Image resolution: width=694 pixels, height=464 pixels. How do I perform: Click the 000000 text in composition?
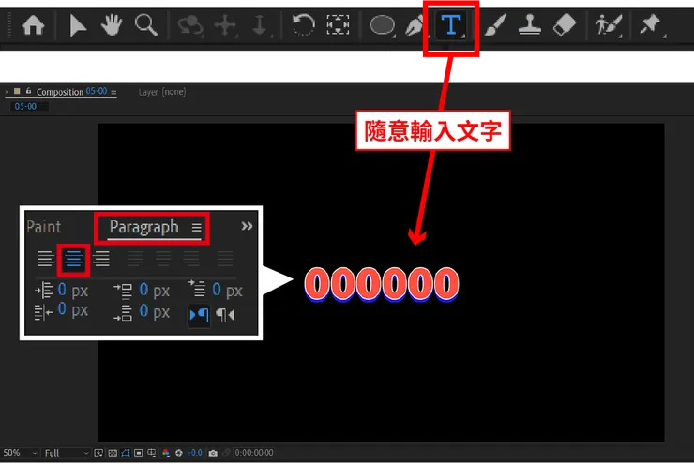[x=382, y=284]
